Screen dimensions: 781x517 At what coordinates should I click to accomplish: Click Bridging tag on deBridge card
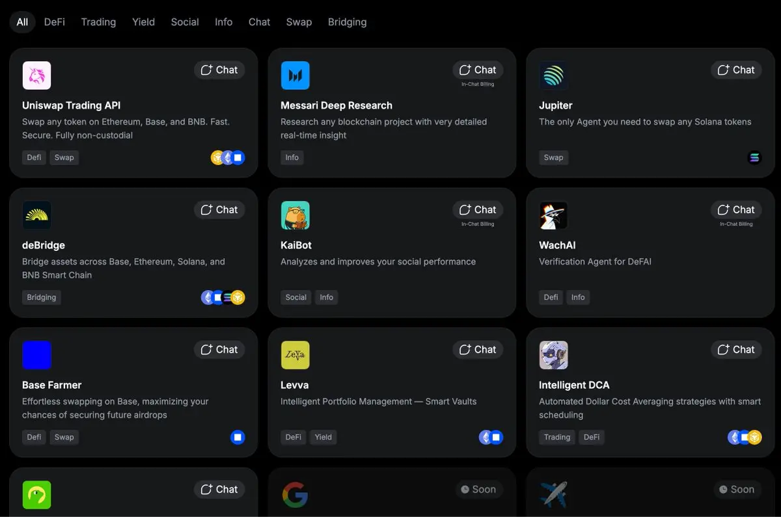tap(42, 297)
